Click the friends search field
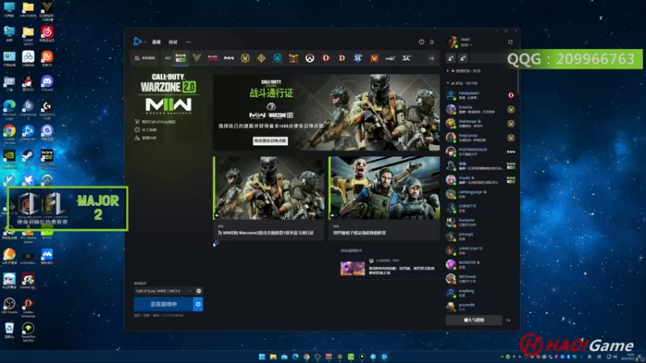Viewport: 646px width, 363px height. pos(489,58)
